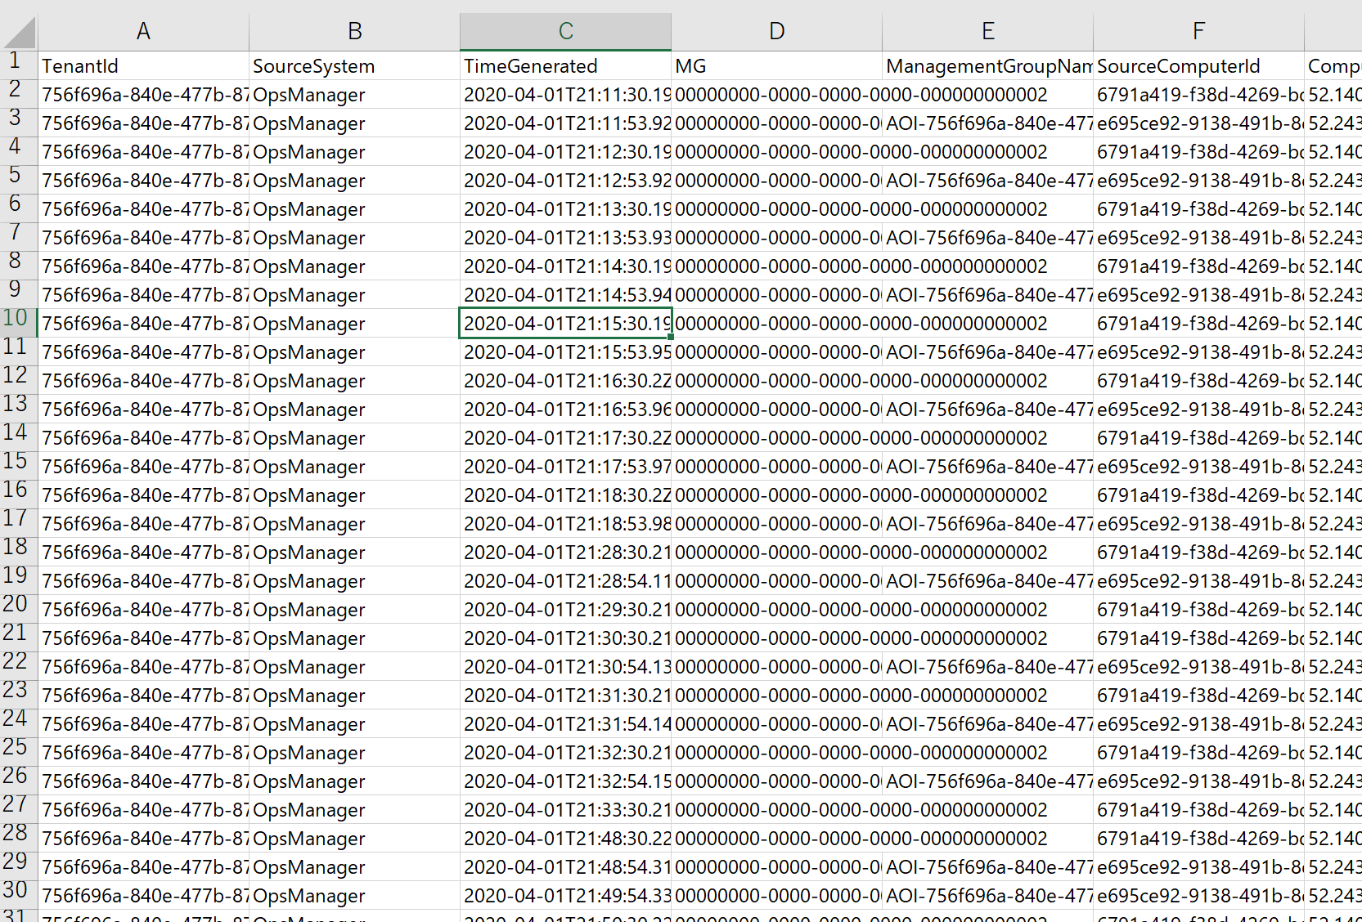Select SourceComputerId 6791a419 cell in row 6
This screenshot has width=1362, height=922.
pyautogui.click(x=1198, y=208)
